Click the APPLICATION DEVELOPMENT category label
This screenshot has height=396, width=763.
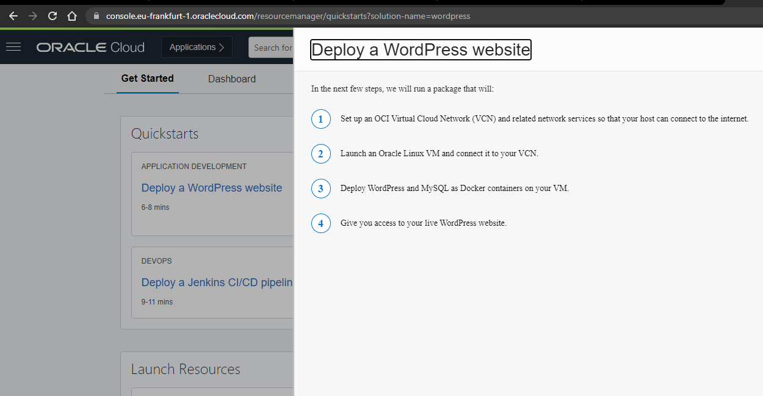click(x=194, y=166)
